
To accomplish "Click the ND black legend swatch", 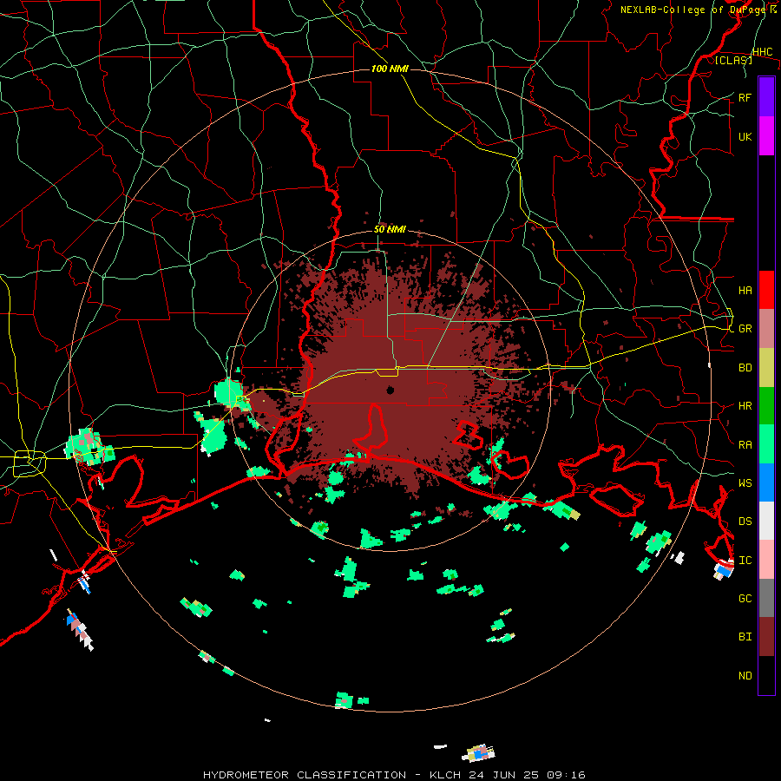I will tap(766, 675).
